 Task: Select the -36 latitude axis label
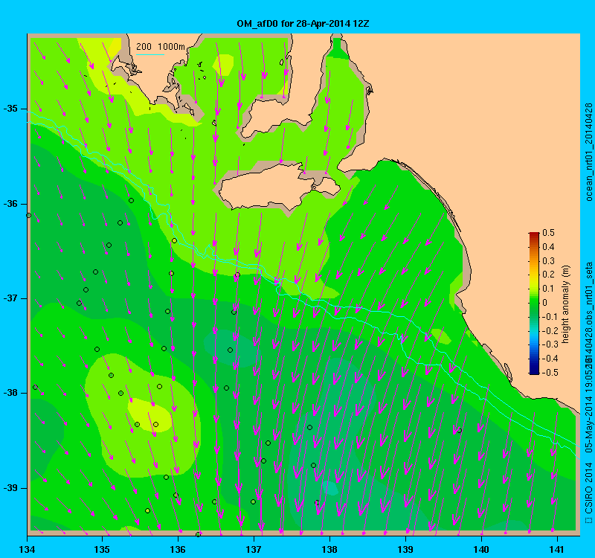click(x=10, y=204)
